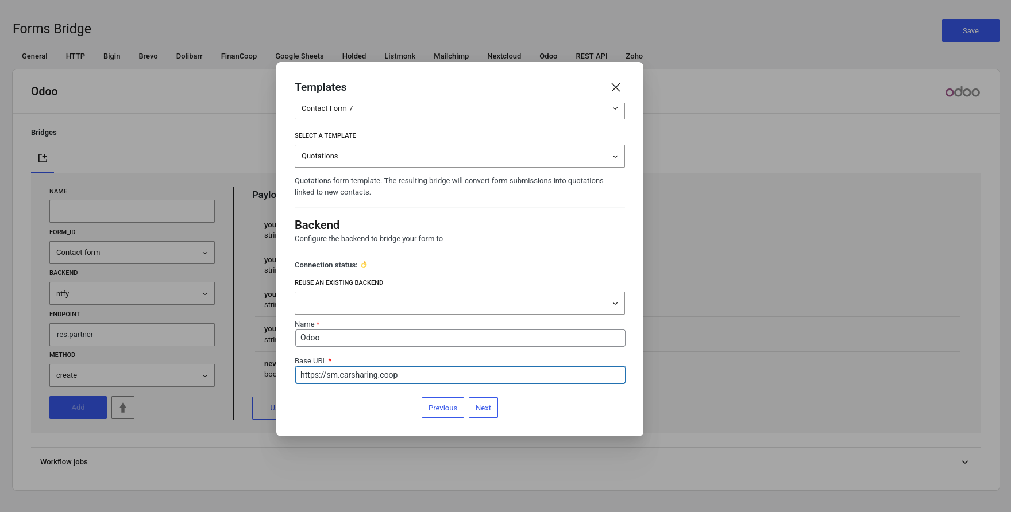Viewport: 1011px width, 512px height.
Task: Click the Save button
Action: pyautogui.click(x=971, y=30)
